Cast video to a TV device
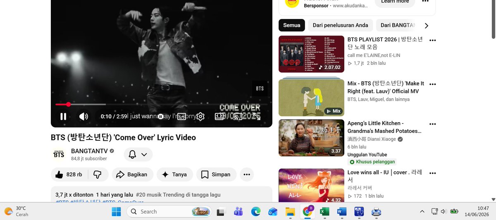 pyautogui.click(x=238, y=116)
